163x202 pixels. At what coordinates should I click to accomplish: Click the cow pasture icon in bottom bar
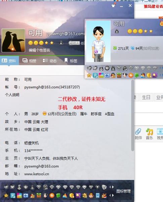click(x=45, y=196)
